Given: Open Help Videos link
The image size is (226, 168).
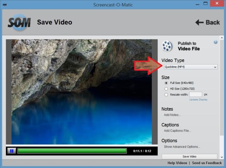Looking at the screenshot, I should [177, 163].
